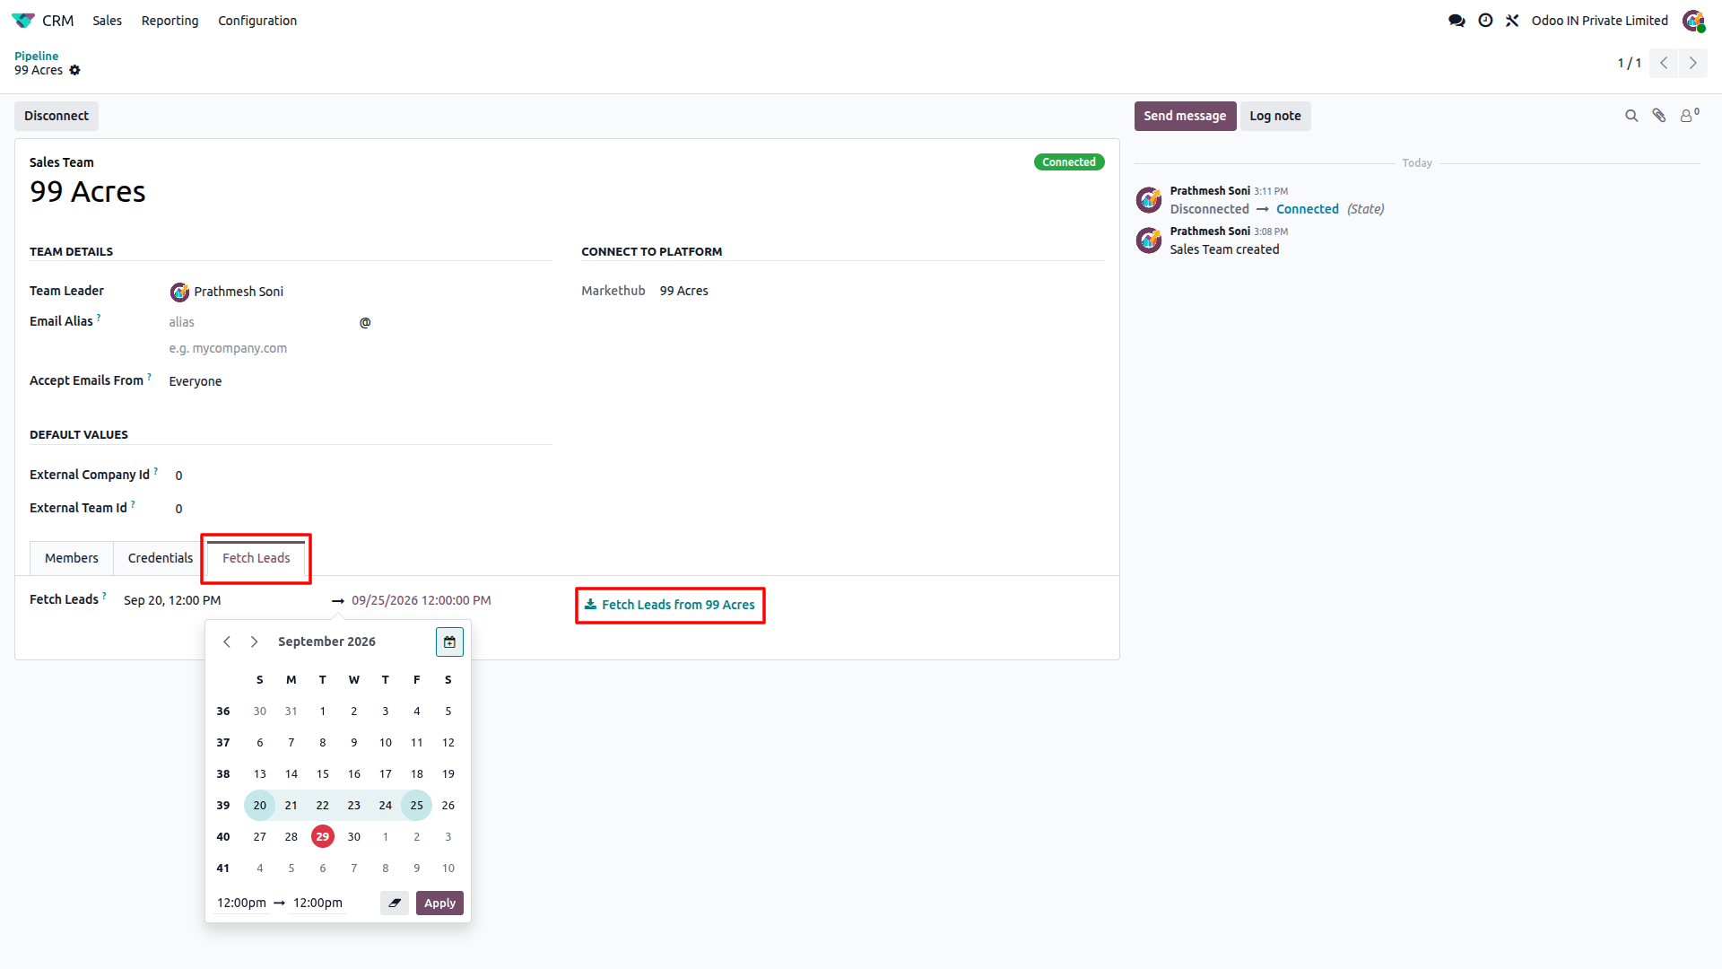Screen dimensions: 1722x969
Task: Click the start time 12:00pm field
Action: pos(241,903)
